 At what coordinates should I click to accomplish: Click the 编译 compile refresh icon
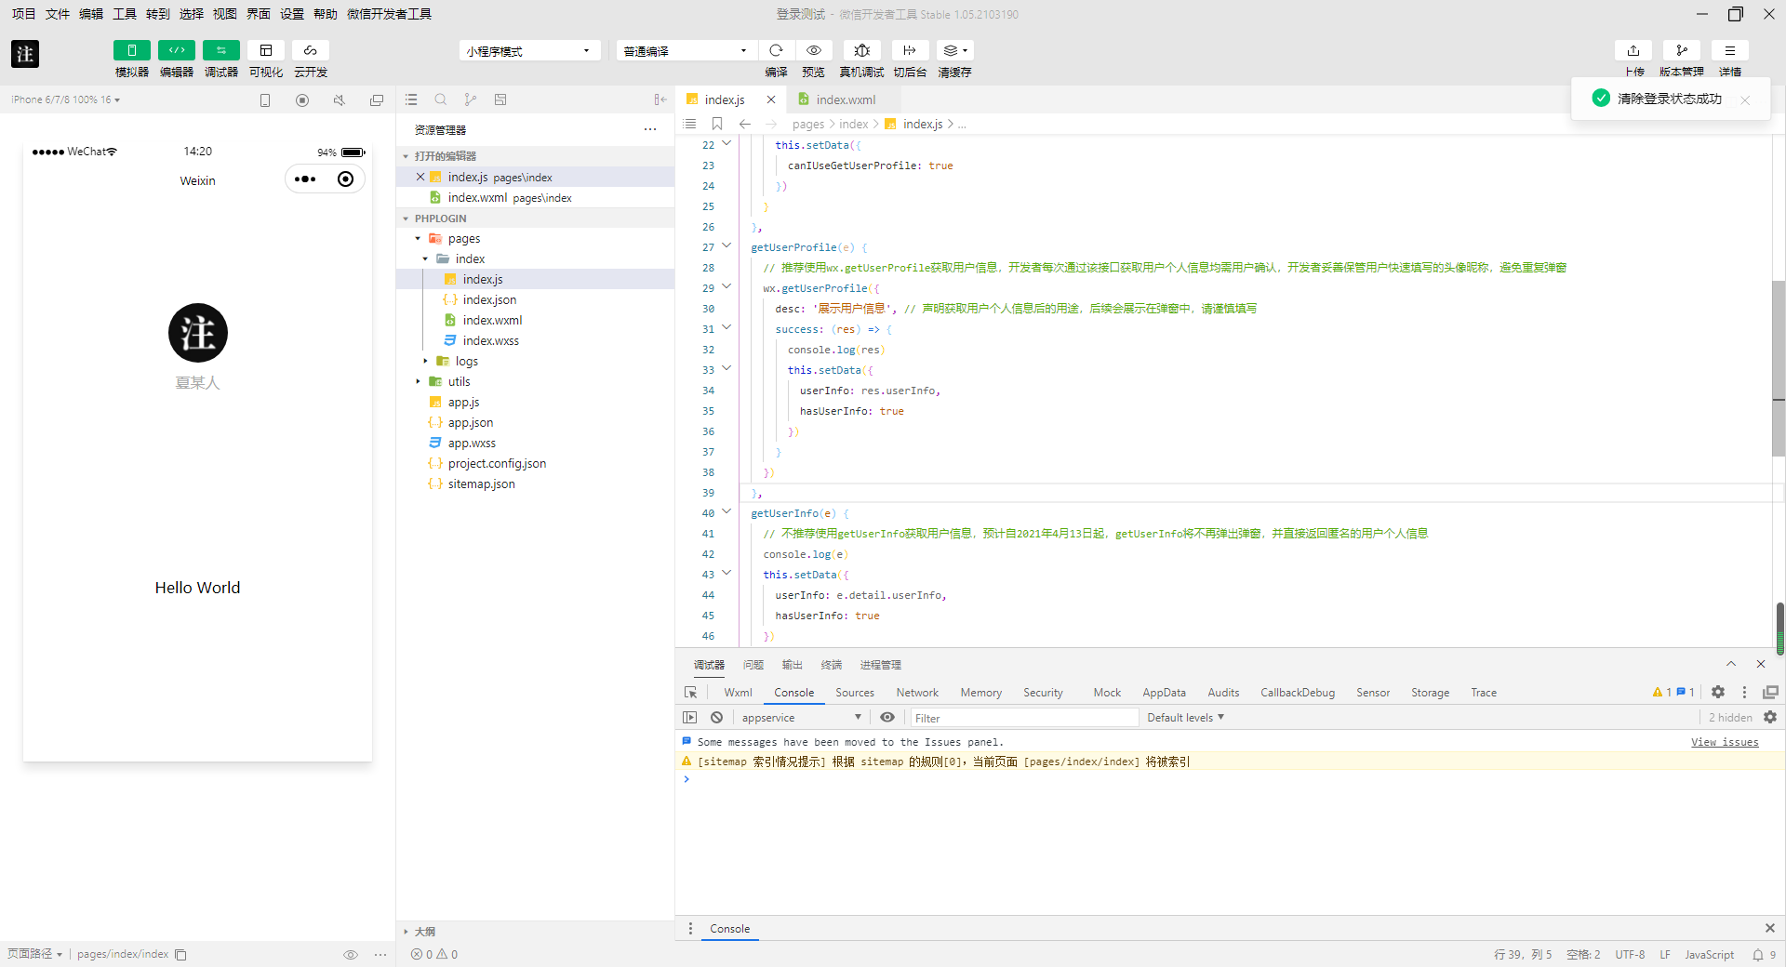[x=776, y=50]
